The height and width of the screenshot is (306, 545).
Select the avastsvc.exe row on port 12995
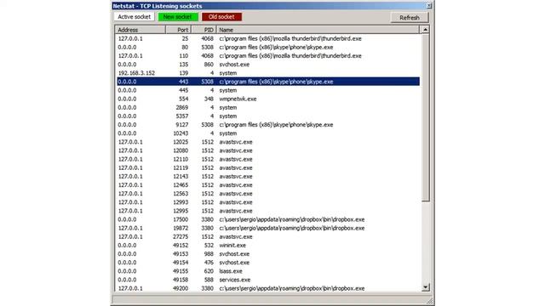coord(268,211)
